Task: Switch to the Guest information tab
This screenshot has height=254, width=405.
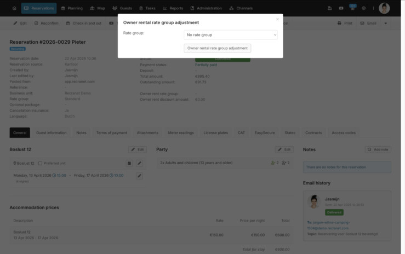Action: click(52, 133)
